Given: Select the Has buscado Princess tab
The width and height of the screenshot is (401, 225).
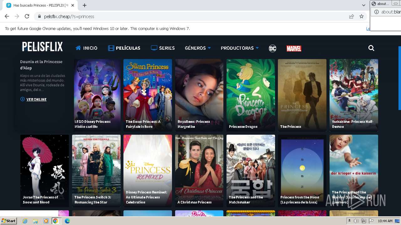Looking at the screenshot, I should point(41,5).
